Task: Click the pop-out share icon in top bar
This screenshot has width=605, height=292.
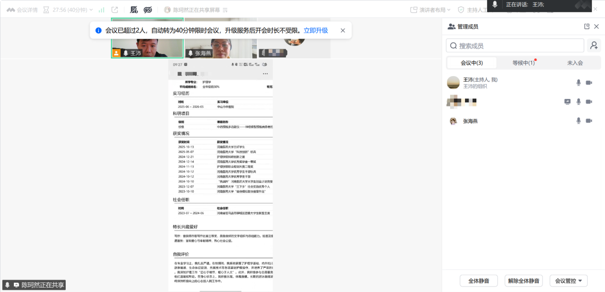Action: [115, 10]
